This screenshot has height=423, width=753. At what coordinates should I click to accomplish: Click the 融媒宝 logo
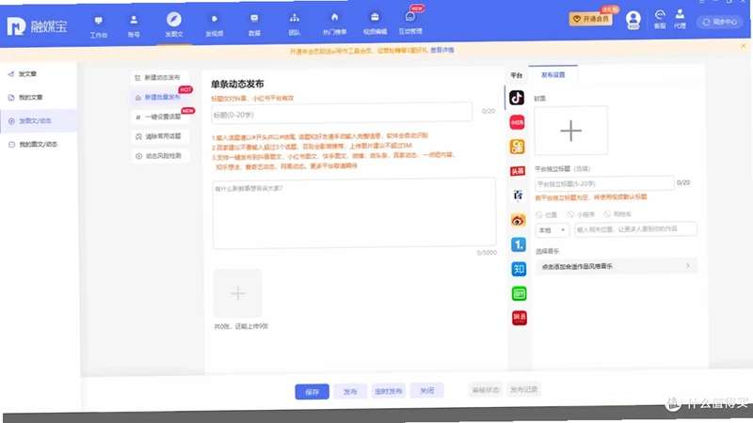pos(37,26)
